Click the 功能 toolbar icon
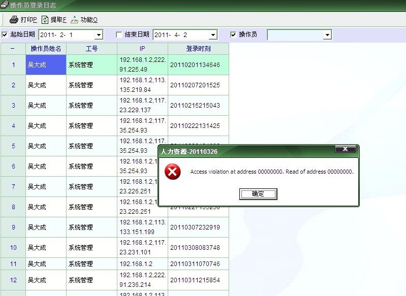 pyautogui.click(x=75, y=20)
